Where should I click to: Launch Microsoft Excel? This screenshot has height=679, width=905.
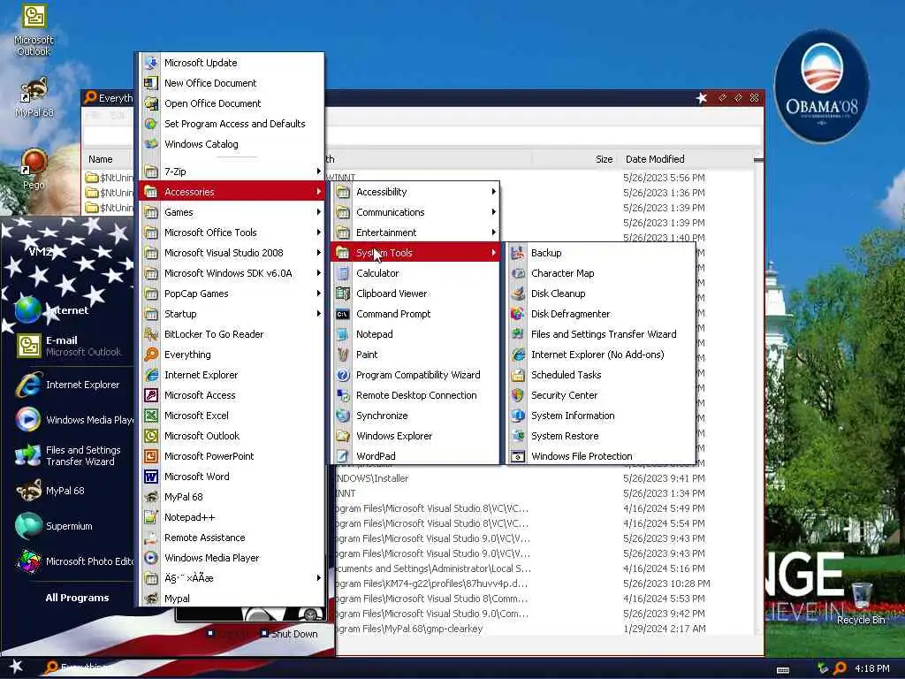pyautogui.click(x=232, y=416)
